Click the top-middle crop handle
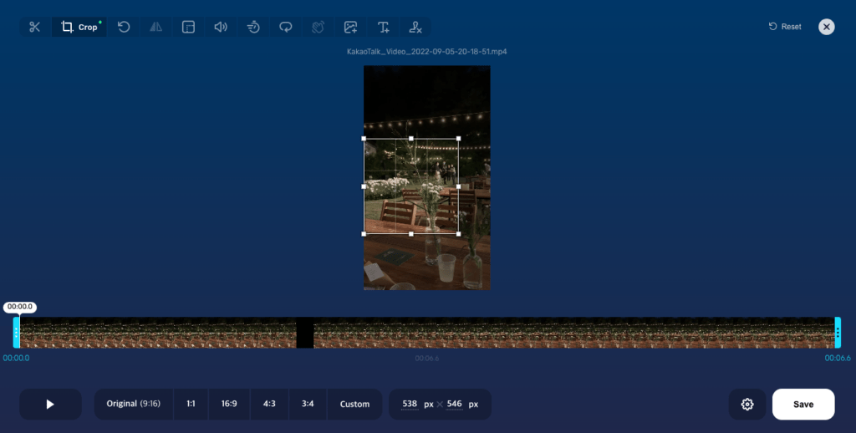Image resolution: width=856 pixels, height=433 pixels. click(411, 139)
